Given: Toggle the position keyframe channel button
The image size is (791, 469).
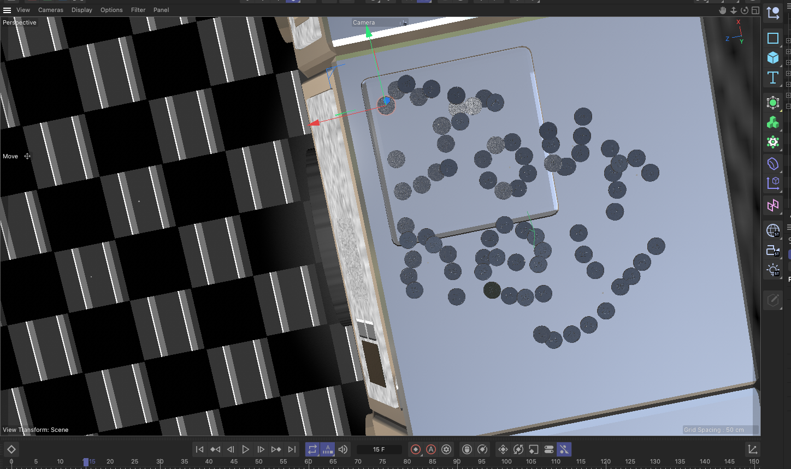Looking at the screenshot, I should [503, 449].
